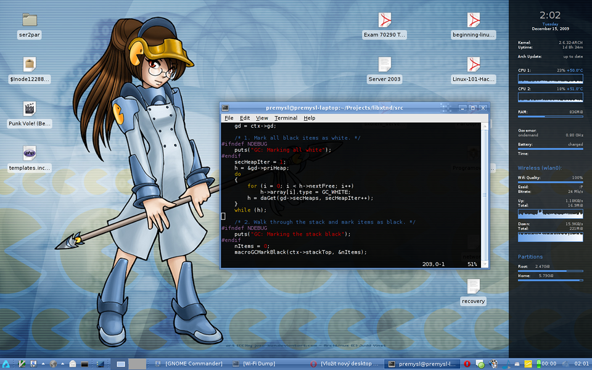592x370 pixels.
Task: Select the Server 2003 document icon
Action: click(384, 70)
